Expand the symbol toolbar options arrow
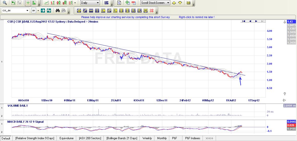The width and height of the screenshot is (297, 141). pos(69,13)
